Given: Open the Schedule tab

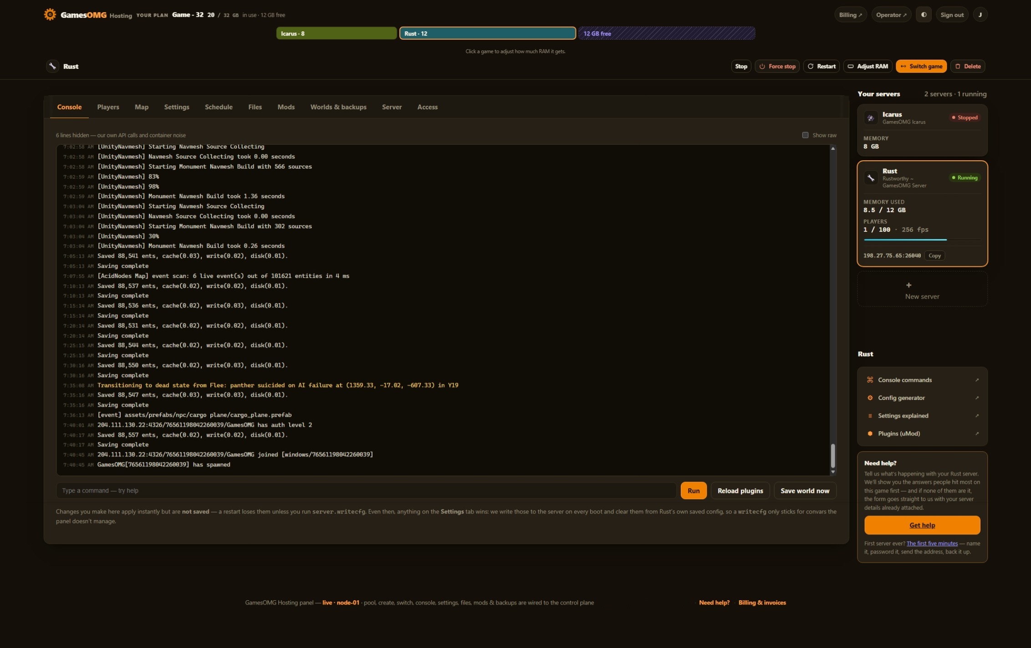Looking at the screenshot, I should click(219, 107).
